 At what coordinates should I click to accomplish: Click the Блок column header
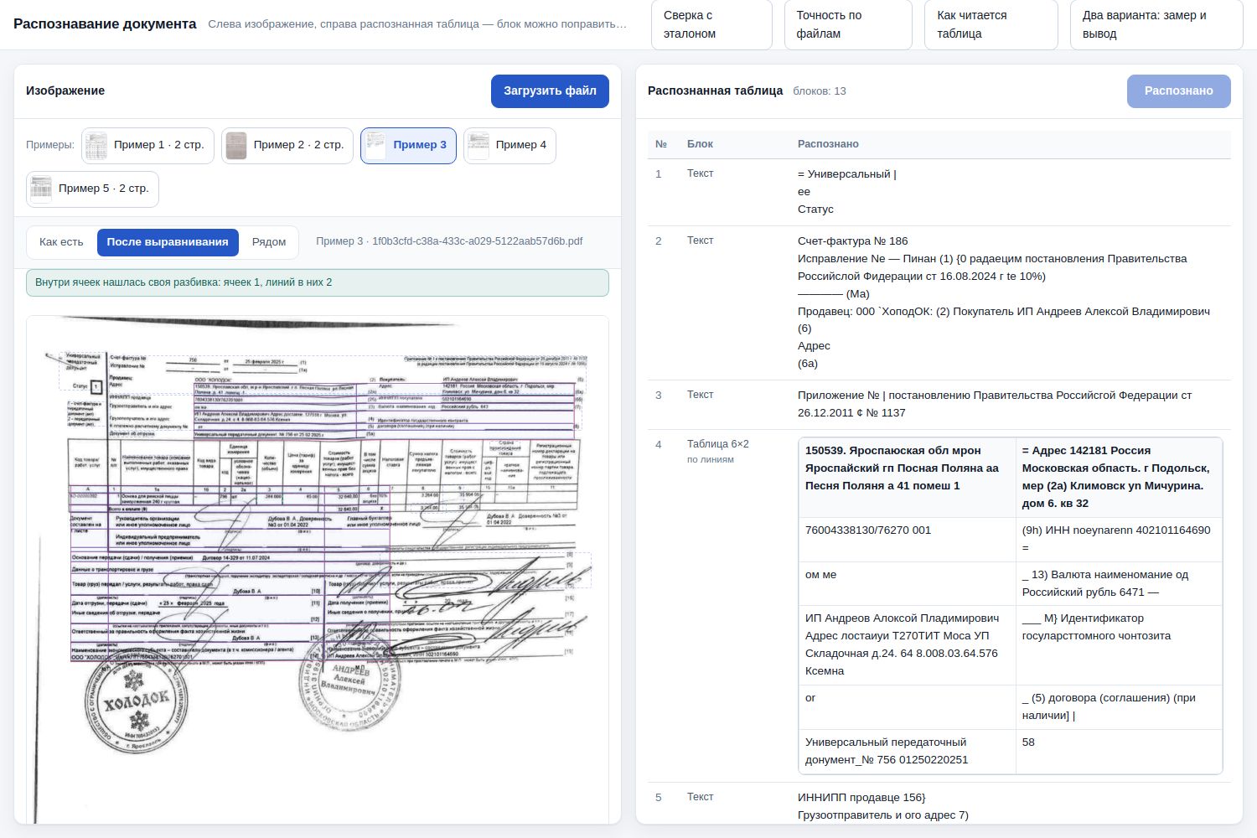[700, 144]
